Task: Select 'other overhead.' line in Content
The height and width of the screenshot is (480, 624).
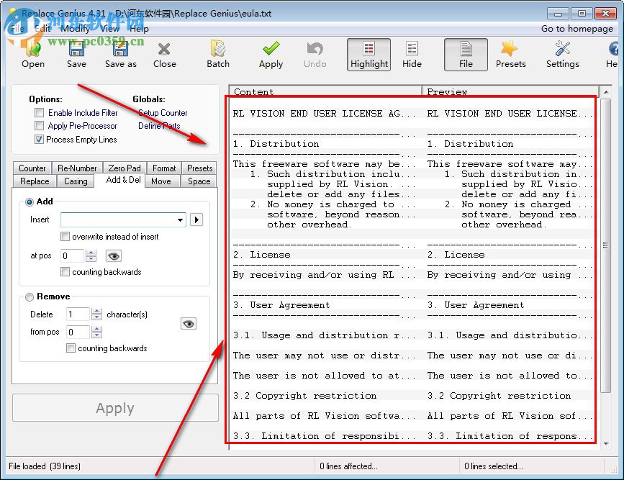Action: [x=309, y=225]
